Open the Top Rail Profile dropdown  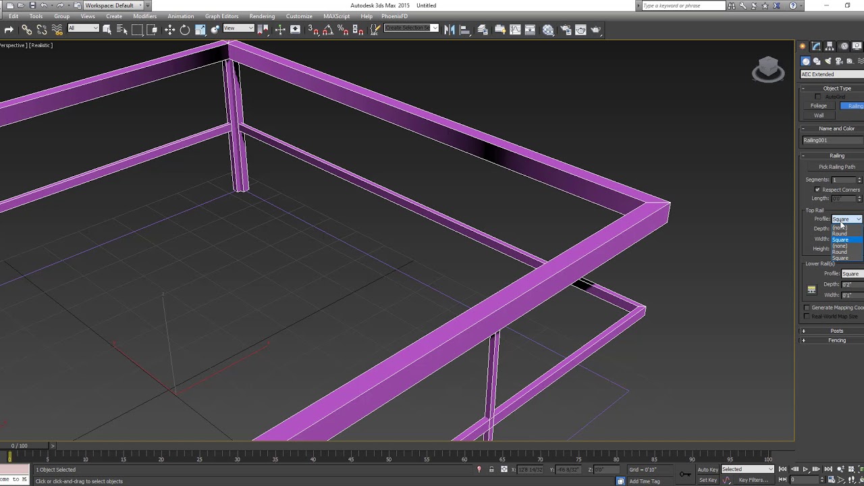point(846,219)
